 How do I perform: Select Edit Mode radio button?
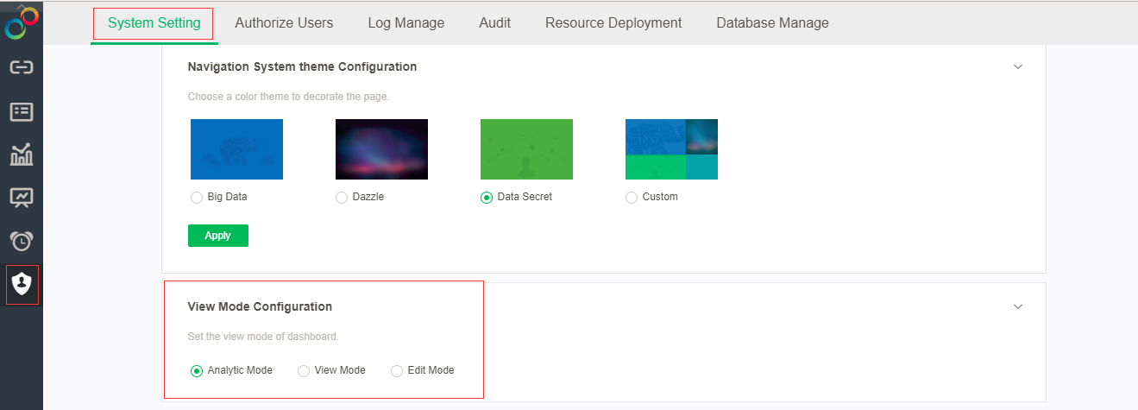(x=397, y=371)
